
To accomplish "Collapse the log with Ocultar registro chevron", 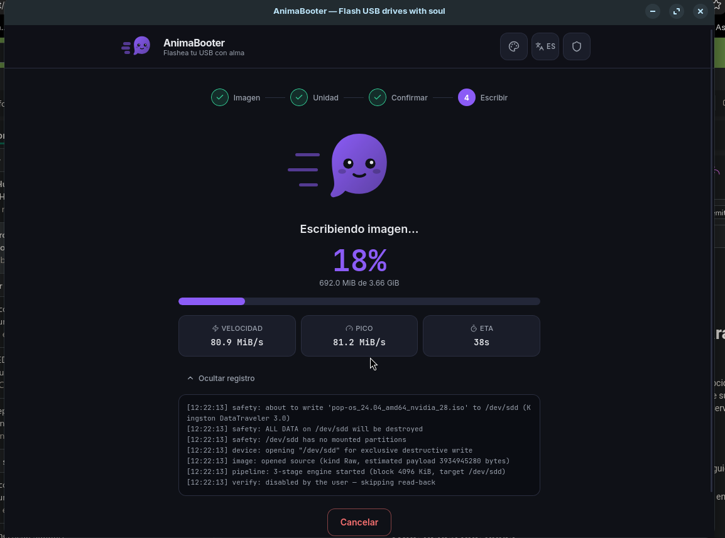I will tap(190, 378).
